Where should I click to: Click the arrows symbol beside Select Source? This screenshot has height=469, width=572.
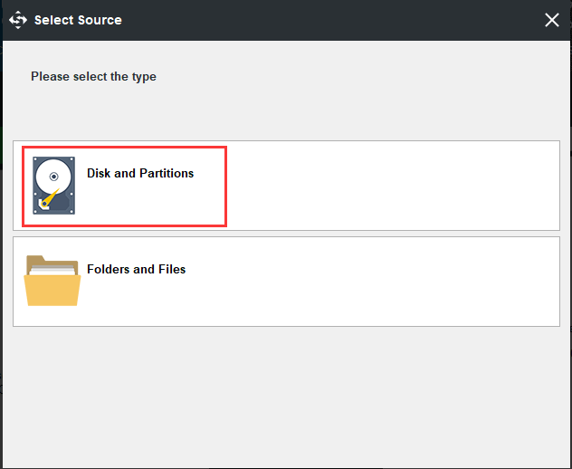coord(18,20)
